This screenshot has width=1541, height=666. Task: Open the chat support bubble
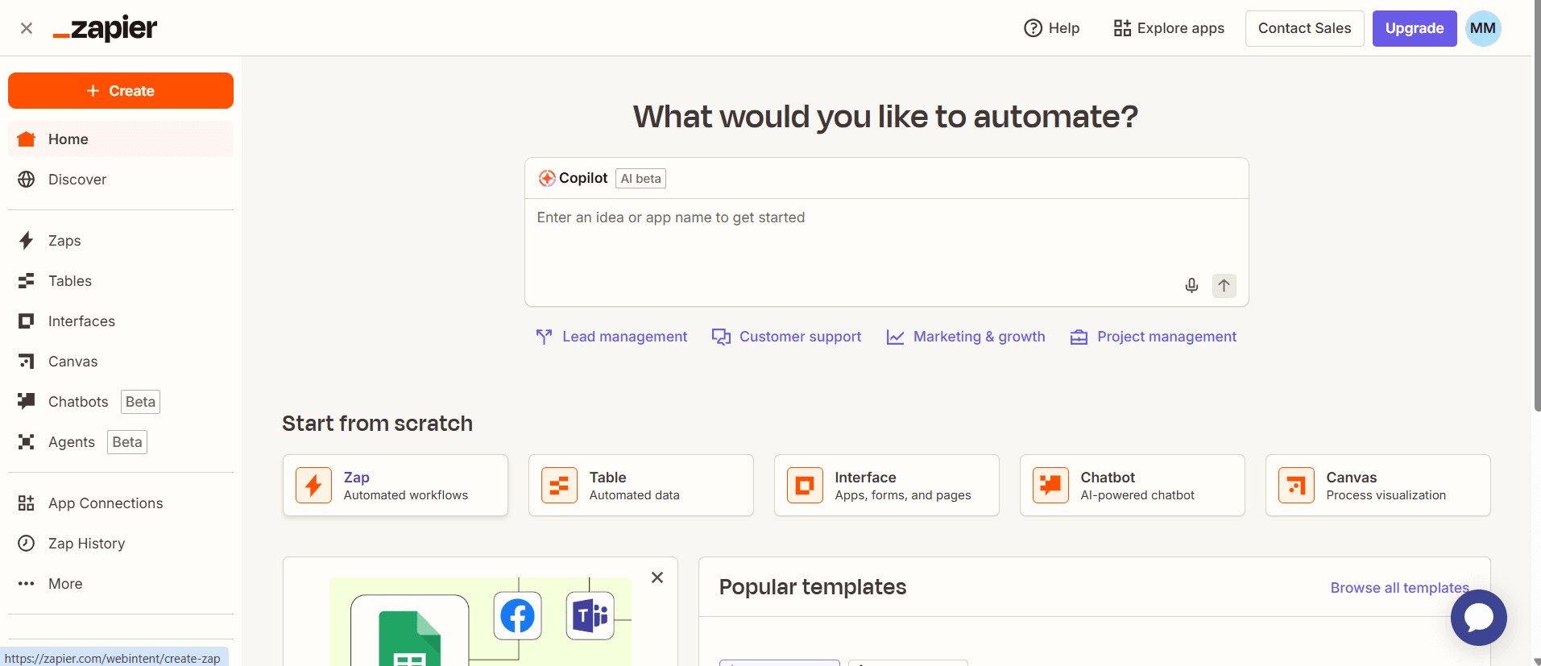pyautogui.click(x=1478, y=618)
